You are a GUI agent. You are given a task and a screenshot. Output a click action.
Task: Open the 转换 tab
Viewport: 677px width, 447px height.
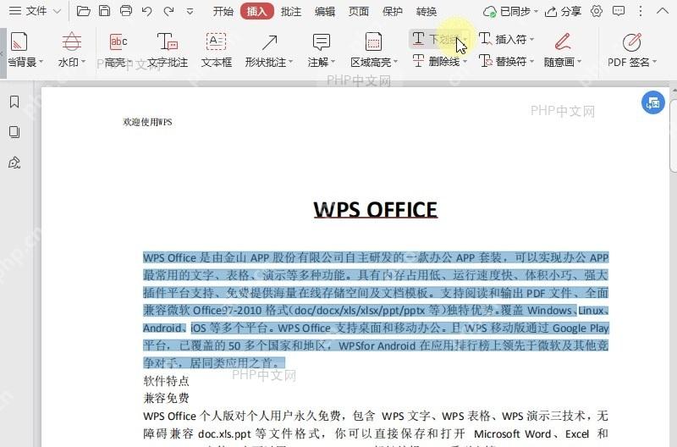[x=427, y=11]
